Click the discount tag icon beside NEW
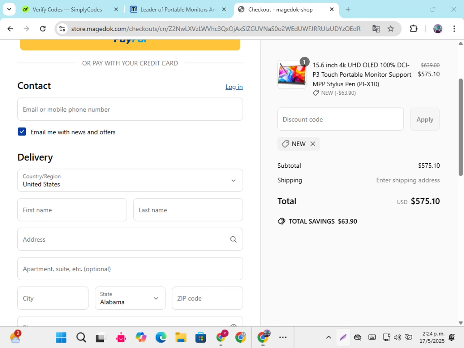Image resolution: width=464 pixels, height=348 pixels. [x=286, y=144]
